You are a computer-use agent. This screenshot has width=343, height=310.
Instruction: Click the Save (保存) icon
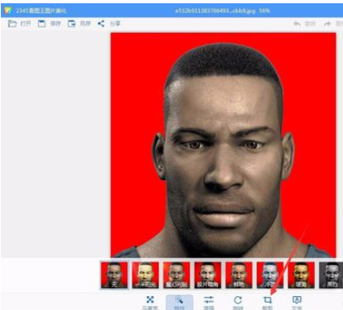[x=42, y=24]
